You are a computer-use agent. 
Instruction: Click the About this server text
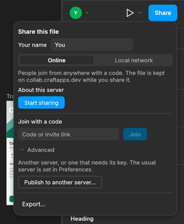tap(41, 90)
